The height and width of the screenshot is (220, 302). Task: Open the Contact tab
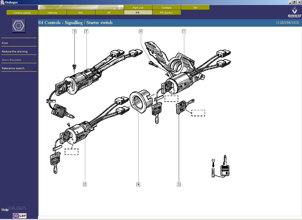(166, 8)
